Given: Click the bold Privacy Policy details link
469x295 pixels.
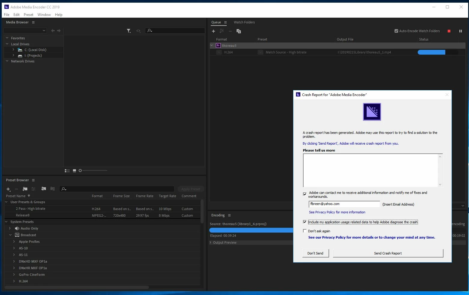Looking at the screenshot, I should click(372, 237).
